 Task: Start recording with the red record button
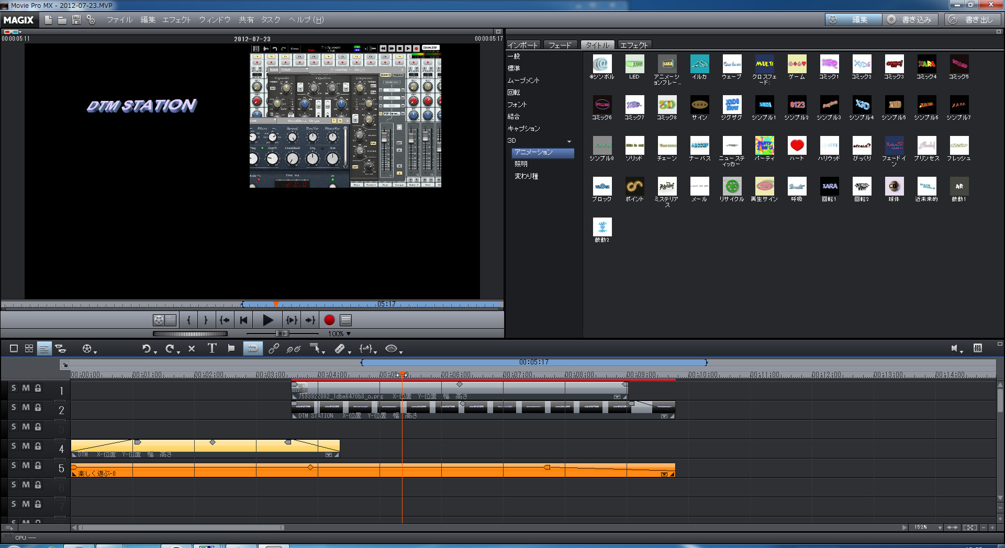point(329,320)
